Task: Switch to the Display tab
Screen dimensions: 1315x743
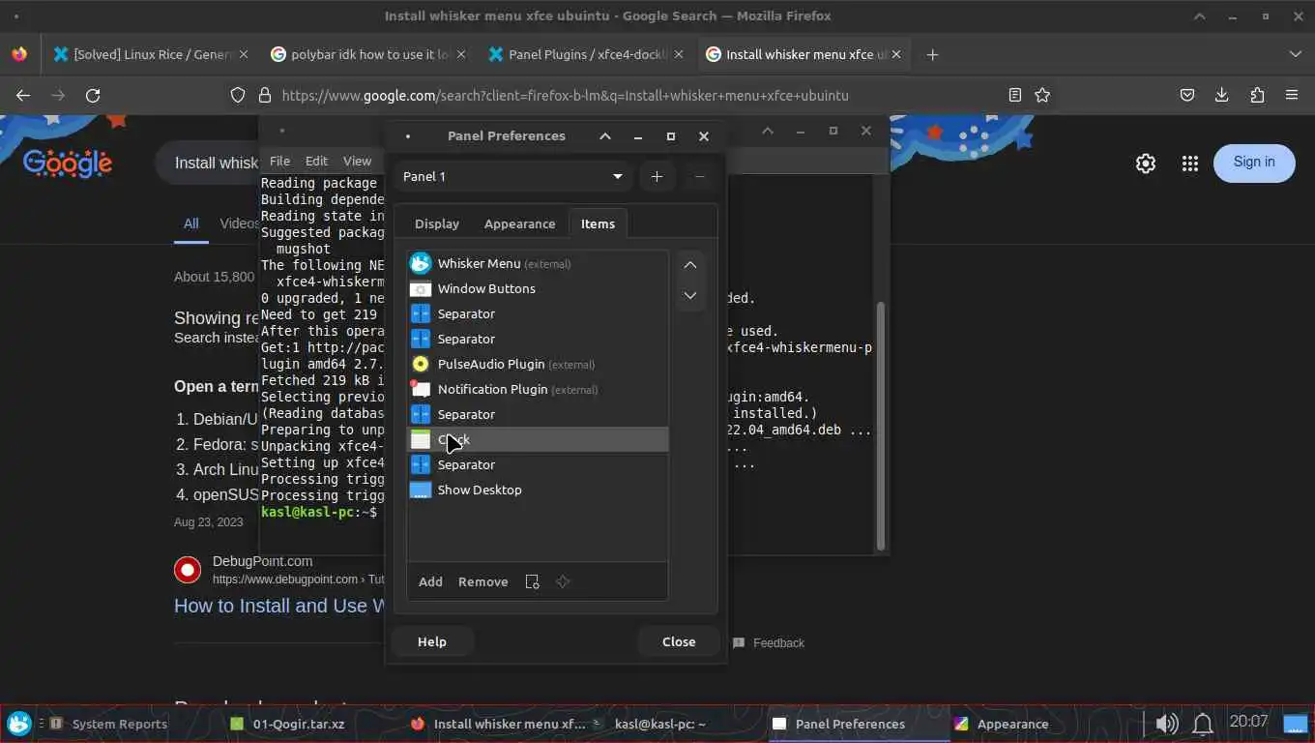Action: pyautogui.click(x=437, y=223)
